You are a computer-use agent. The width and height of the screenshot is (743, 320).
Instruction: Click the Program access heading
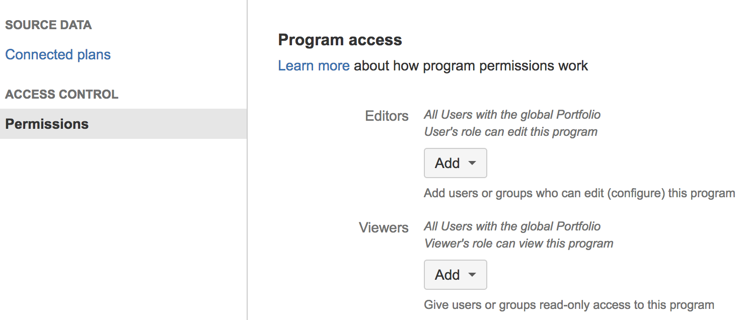tap(340, 40)
